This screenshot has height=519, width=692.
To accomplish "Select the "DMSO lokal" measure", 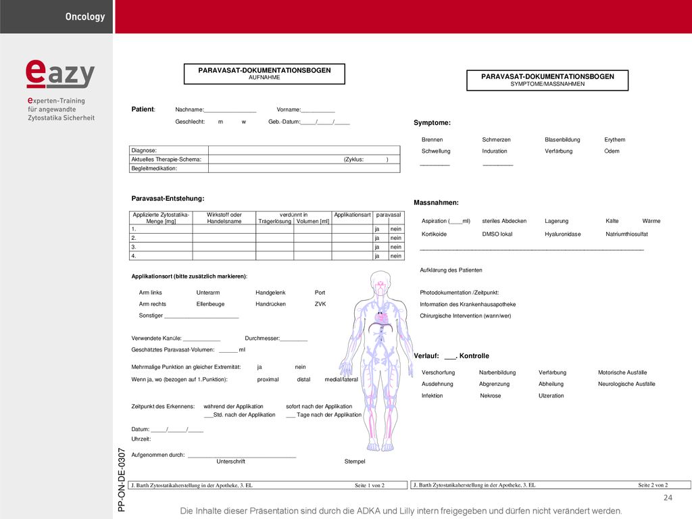I will [x=497, y=234].
